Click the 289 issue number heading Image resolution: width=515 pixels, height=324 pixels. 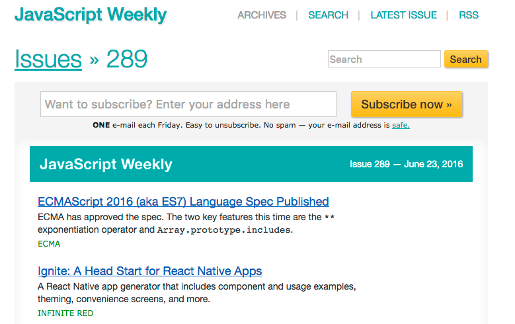(127, 59)
